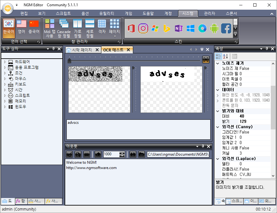Expand the 응용 프로그램 tree node
Image resolution: width=277 pixels, height=213 pixels.
(x=5, y=67)
